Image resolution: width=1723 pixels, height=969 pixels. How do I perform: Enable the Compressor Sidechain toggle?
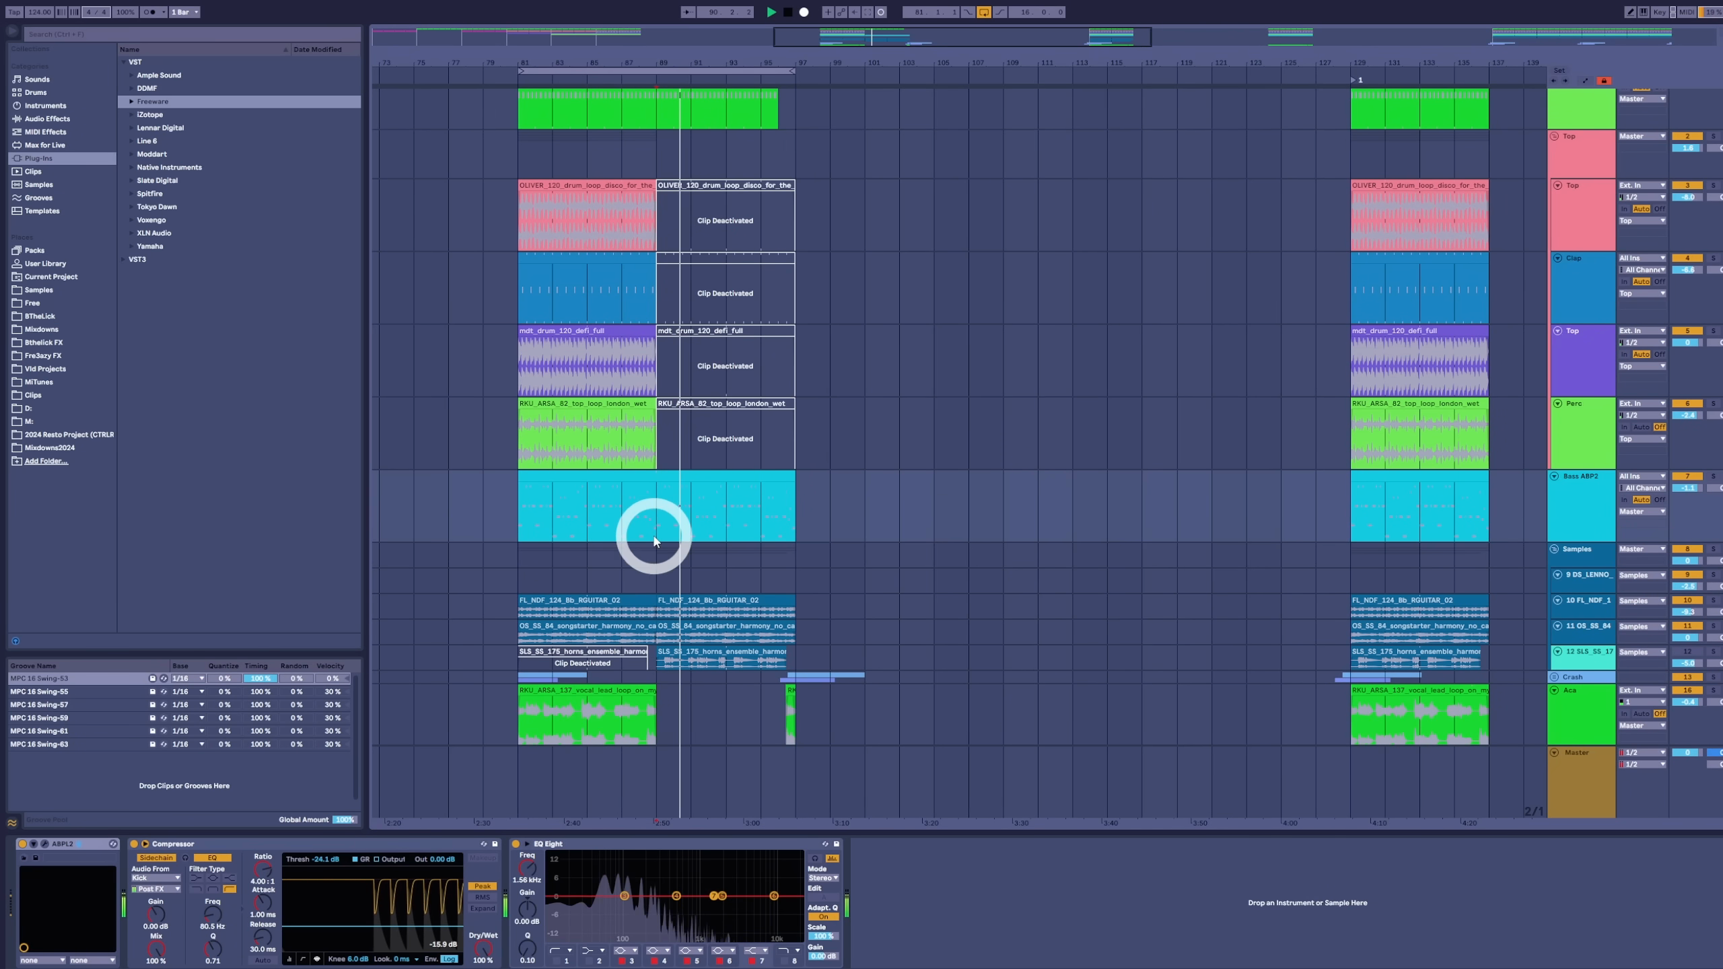[155, 858]
